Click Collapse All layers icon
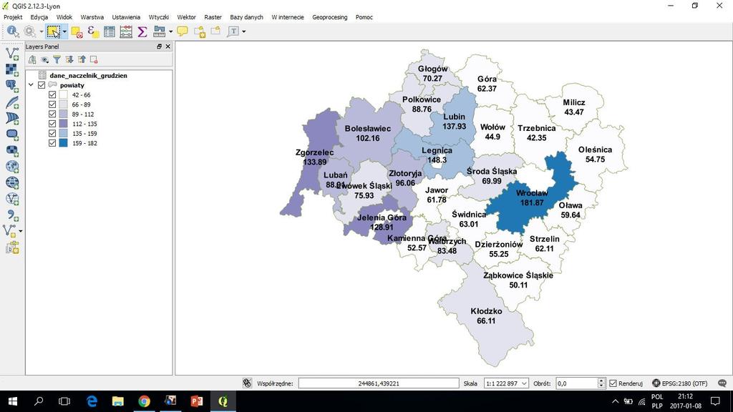The height and width of the screenshot is (412, 733). point(82,59)
